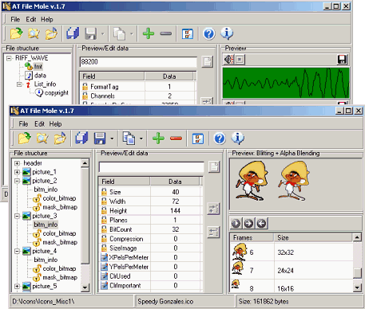Click the blue floppy save icon in front window
This screenshot has width=365, height=309.
100,139
